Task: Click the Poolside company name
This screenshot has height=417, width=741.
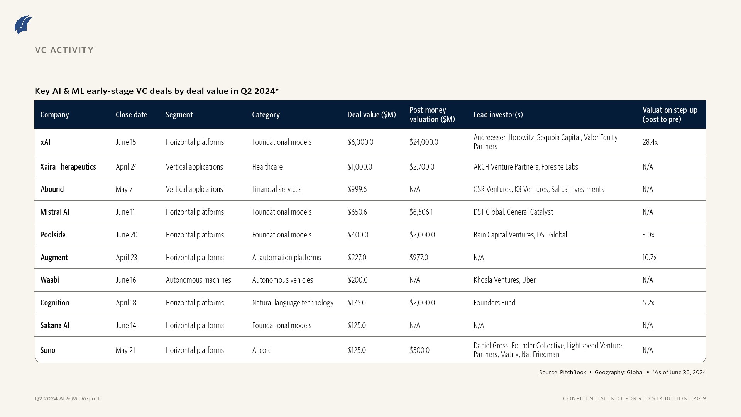Action: [53, 235]
